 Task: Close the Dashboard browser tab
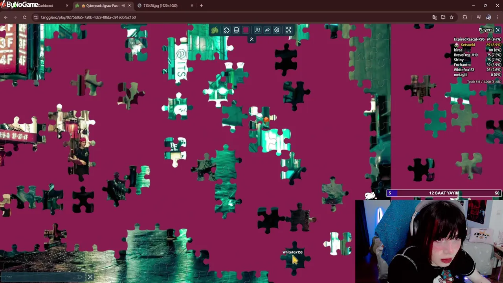67,6
